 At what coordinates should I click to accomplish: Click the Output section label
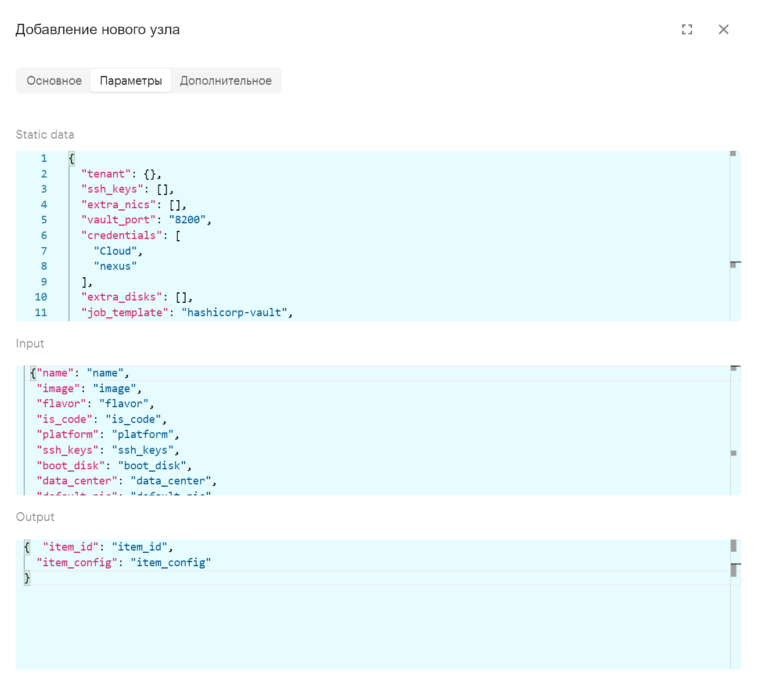tap(35, 517)
